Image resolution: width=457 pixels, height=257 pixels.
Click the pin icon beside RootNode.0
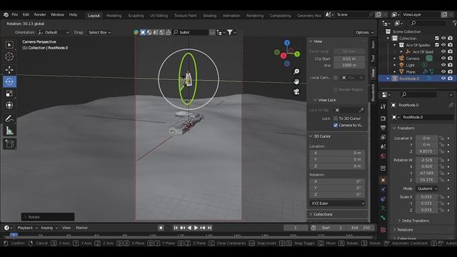(451, 105)
